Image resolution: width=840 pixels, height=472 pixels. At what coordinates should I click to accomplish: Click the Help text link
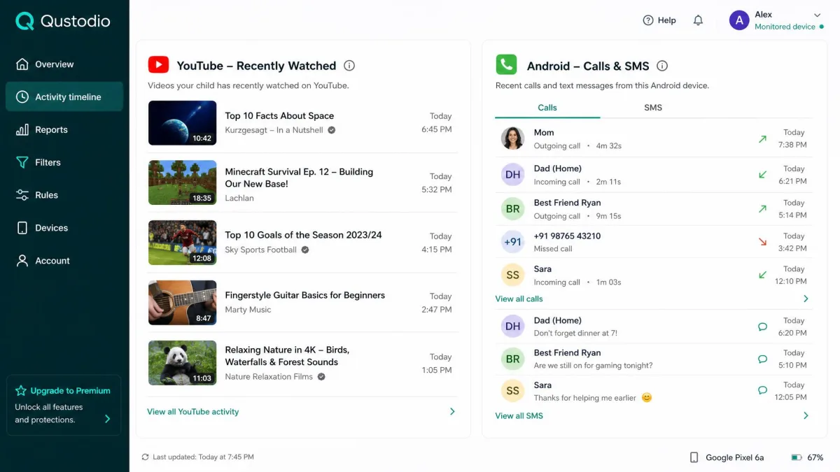(667, 20)
